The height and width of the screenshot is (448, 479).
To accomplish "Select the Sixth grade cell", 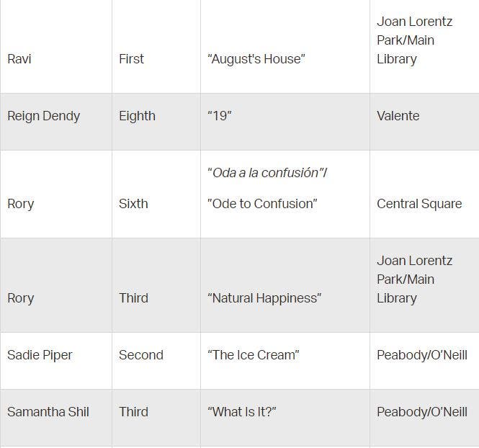I will (133, 204).
